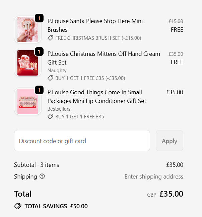Click the quantity badge on Mini Brushes
202x217 pixels.
[39, 18]
